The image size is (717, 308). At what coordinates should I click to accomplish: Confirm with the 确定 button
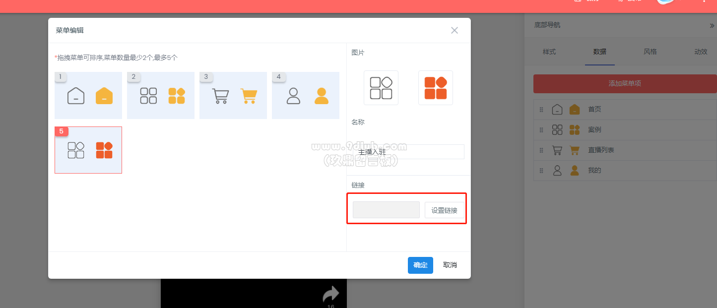(x=420, y=265)
